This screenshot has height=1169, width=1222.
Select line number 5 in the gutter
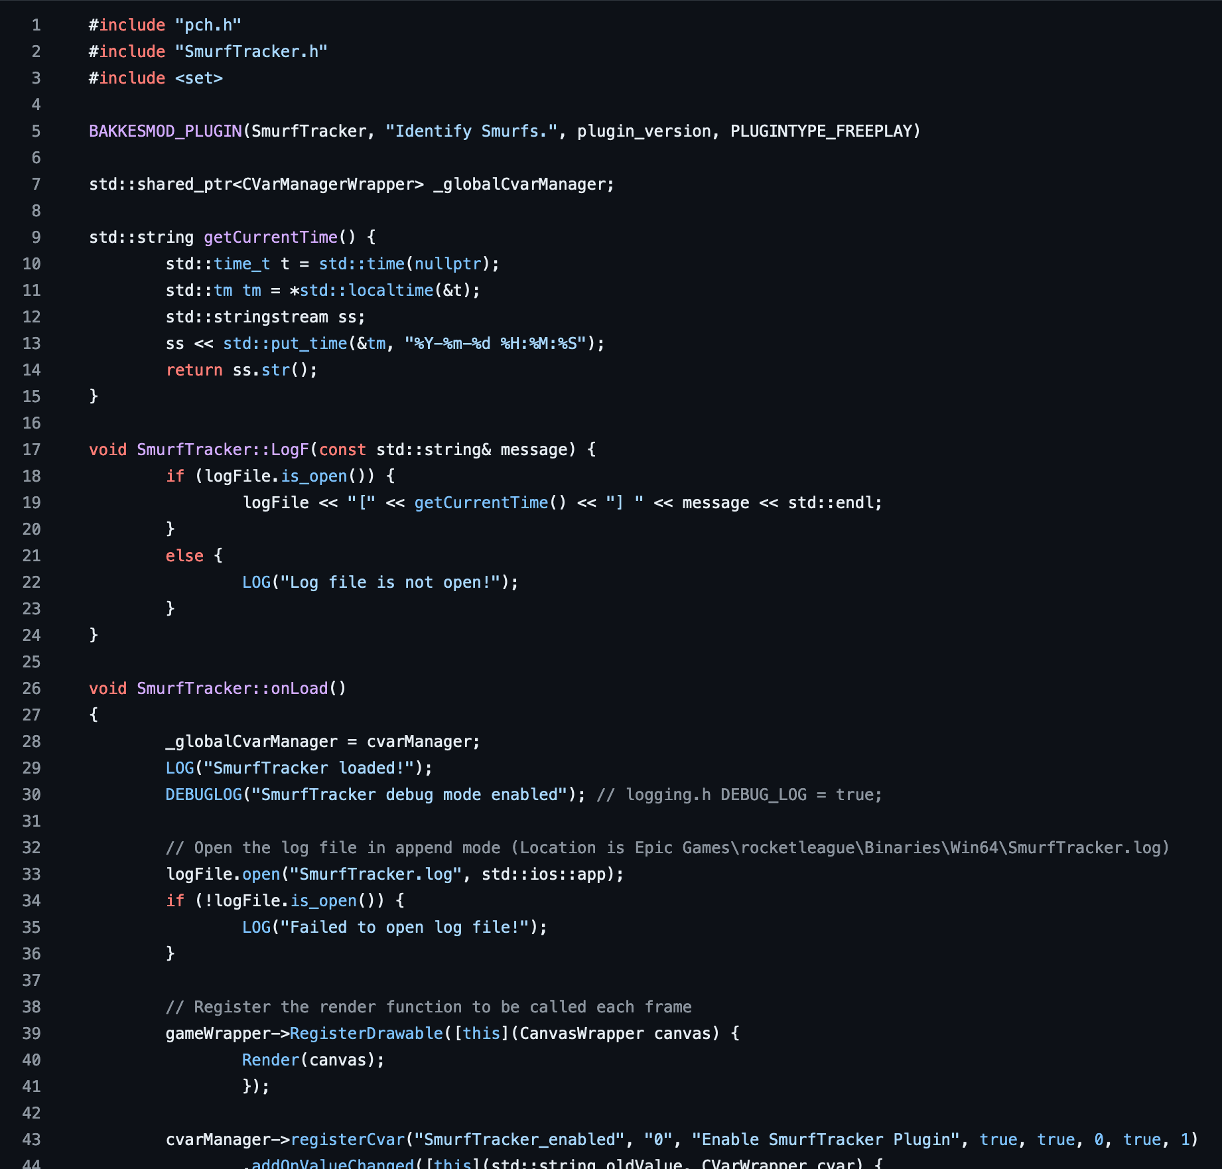36,131
